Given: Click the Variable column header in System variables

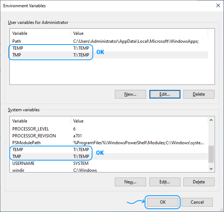Looking at the screenshot, I should coord(40,121).
